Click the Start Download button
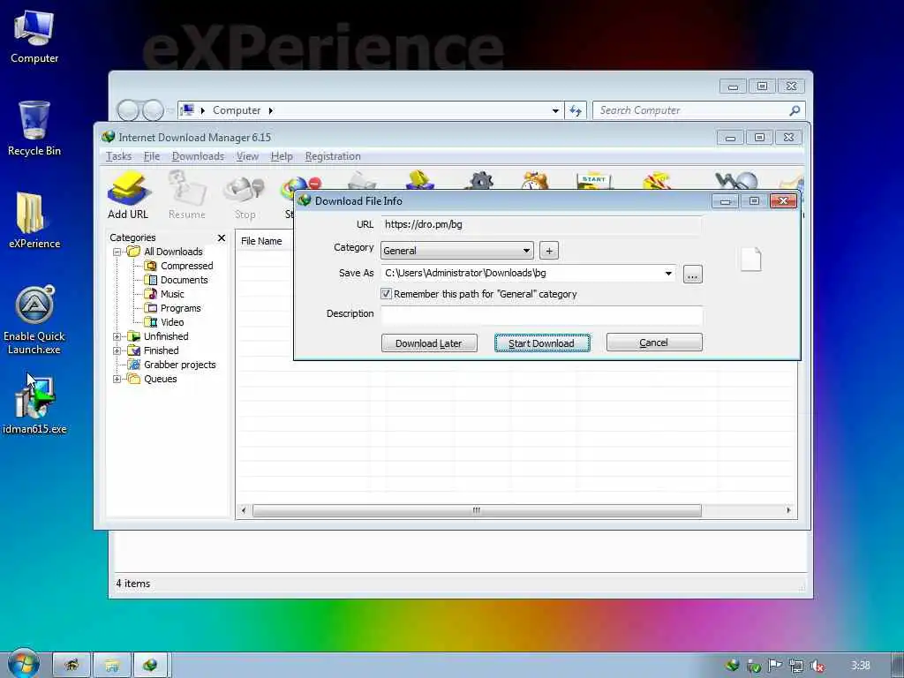Viewport: 904px width, 678px height. coord(542,343)
